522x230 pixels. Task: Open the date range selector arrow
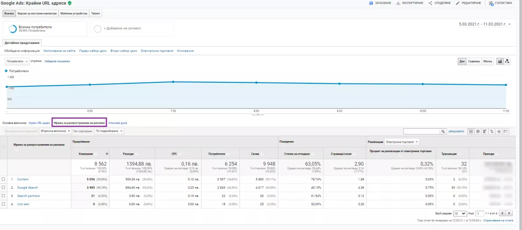pos(510,24)
